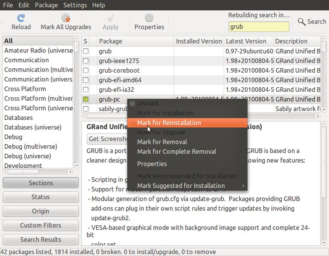Click the Search magnifier icon

pos(301,22)
